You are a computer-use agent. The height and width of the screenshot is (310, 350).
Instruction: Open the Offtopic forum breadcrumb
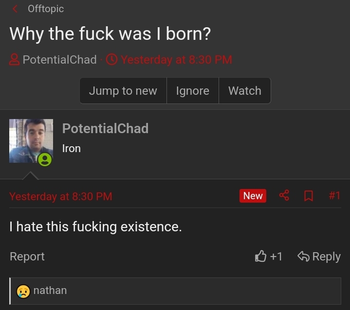coord(46,9)
